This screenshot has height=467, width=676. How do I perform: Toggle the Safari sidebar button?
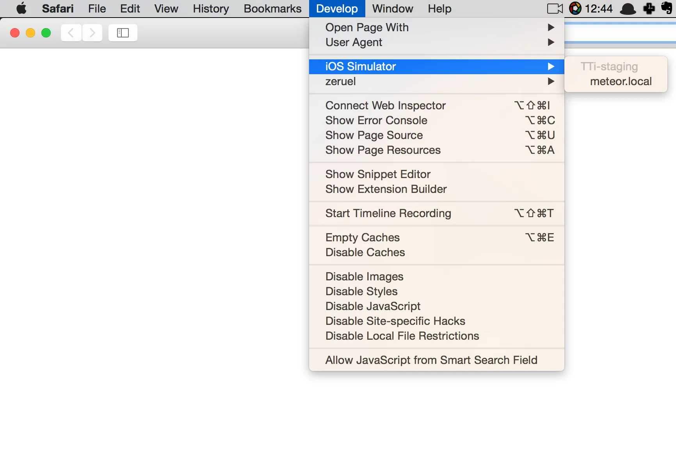coord(123,33)
